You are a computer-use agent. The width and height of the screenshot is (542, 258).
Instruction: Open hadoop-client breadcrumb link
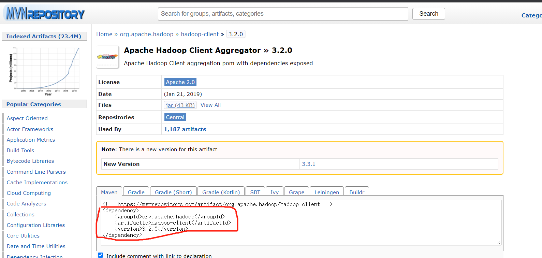point(200,34)
